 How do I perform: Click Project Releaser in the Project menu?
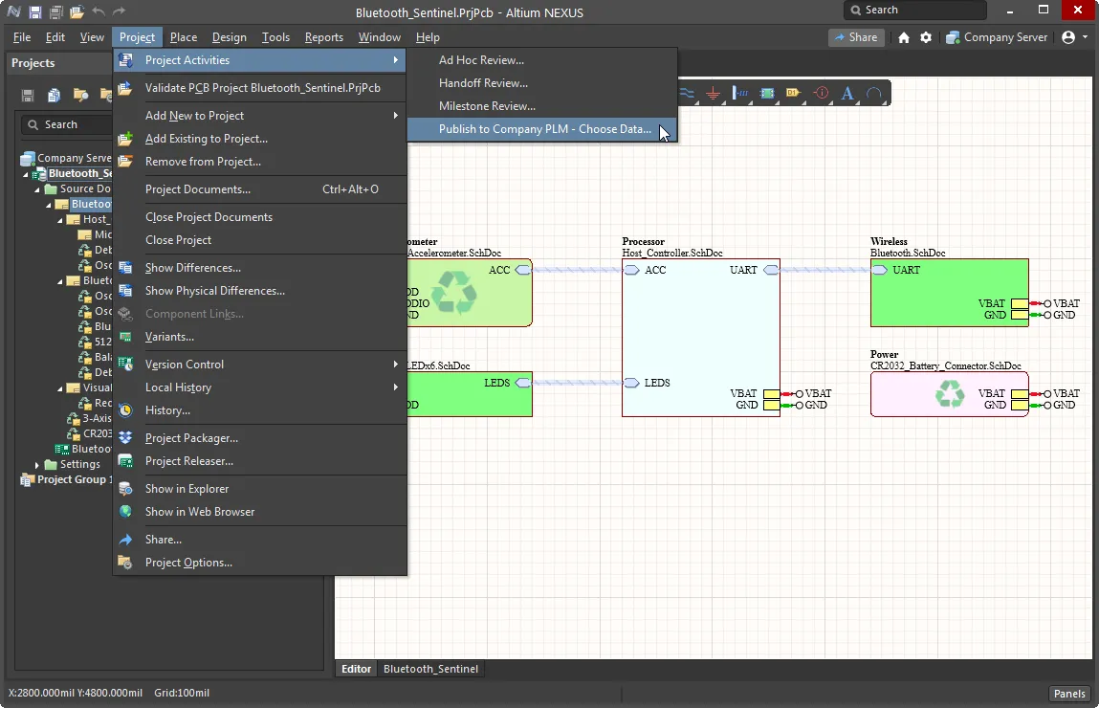point(260,461)
